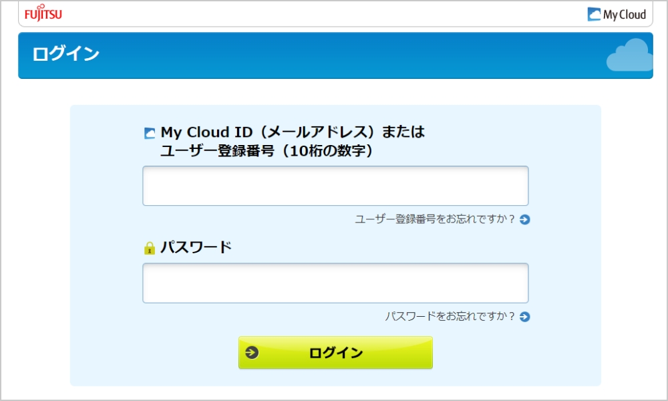
Task: Open the ユーザー登録番号をお忘れですか？ link
Action: click(x=436, y=219)
